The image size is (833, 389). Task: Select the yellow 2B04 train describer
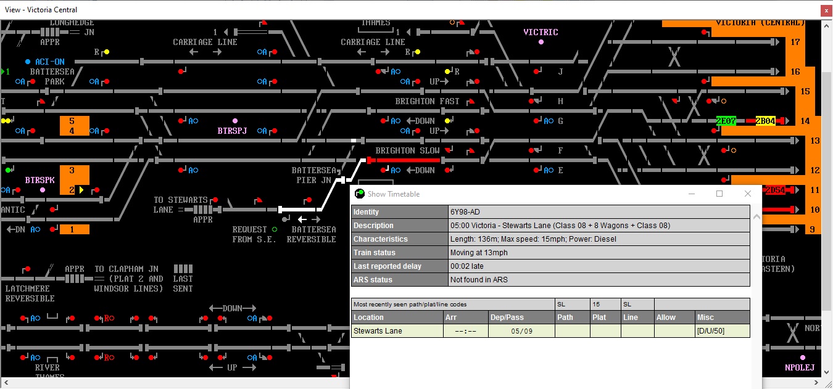766,121
